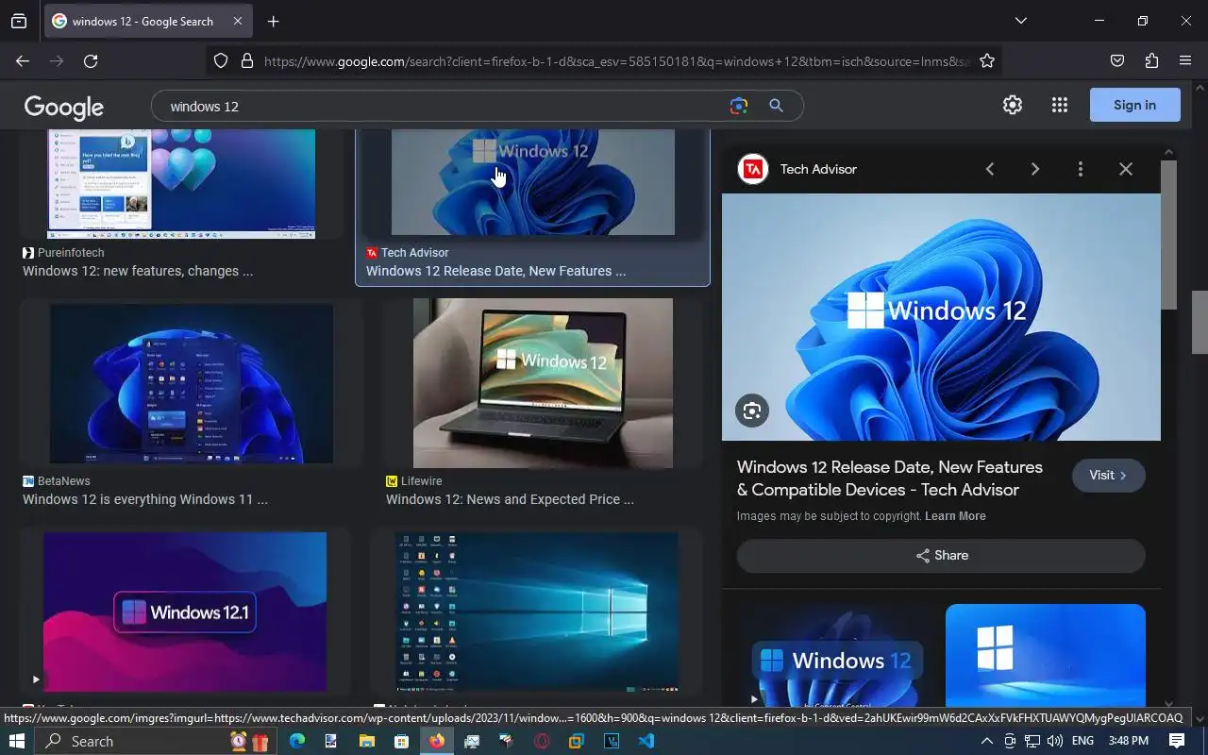Open the Save to Pocket icon
Viewport: 1208px width, 755px height.
(x=1117, y=61)
